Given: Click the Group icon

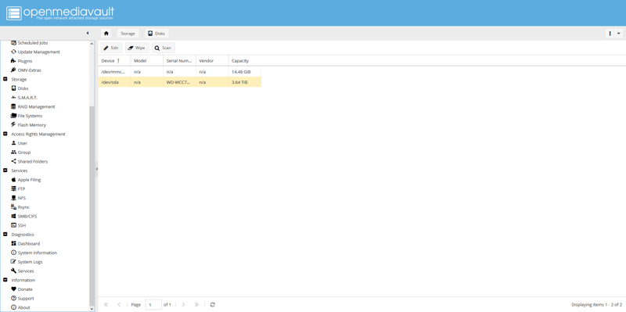Looking at the screenshot, I should click(x=13, y=152).
